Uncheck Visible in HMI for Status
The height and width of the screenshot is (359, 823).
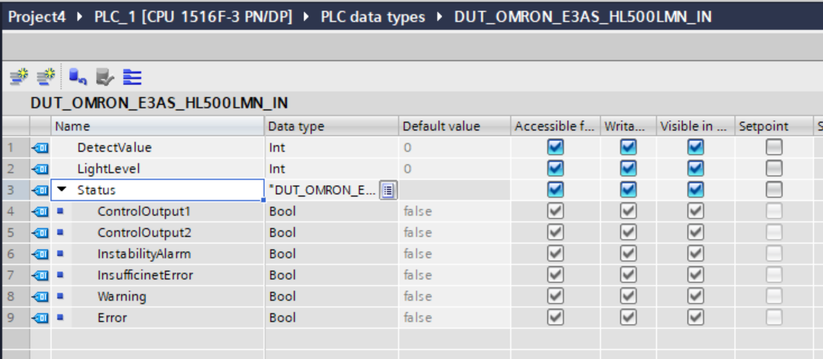pos(695,190)
